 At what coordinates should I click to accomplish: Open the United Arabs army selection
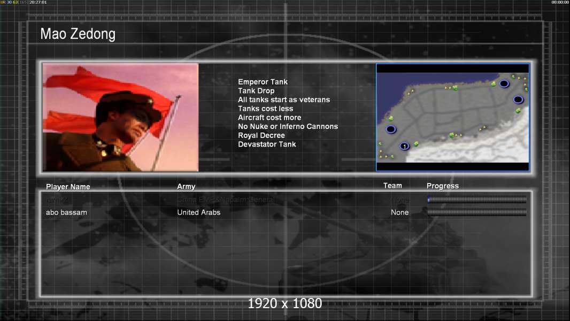point(198,212)
